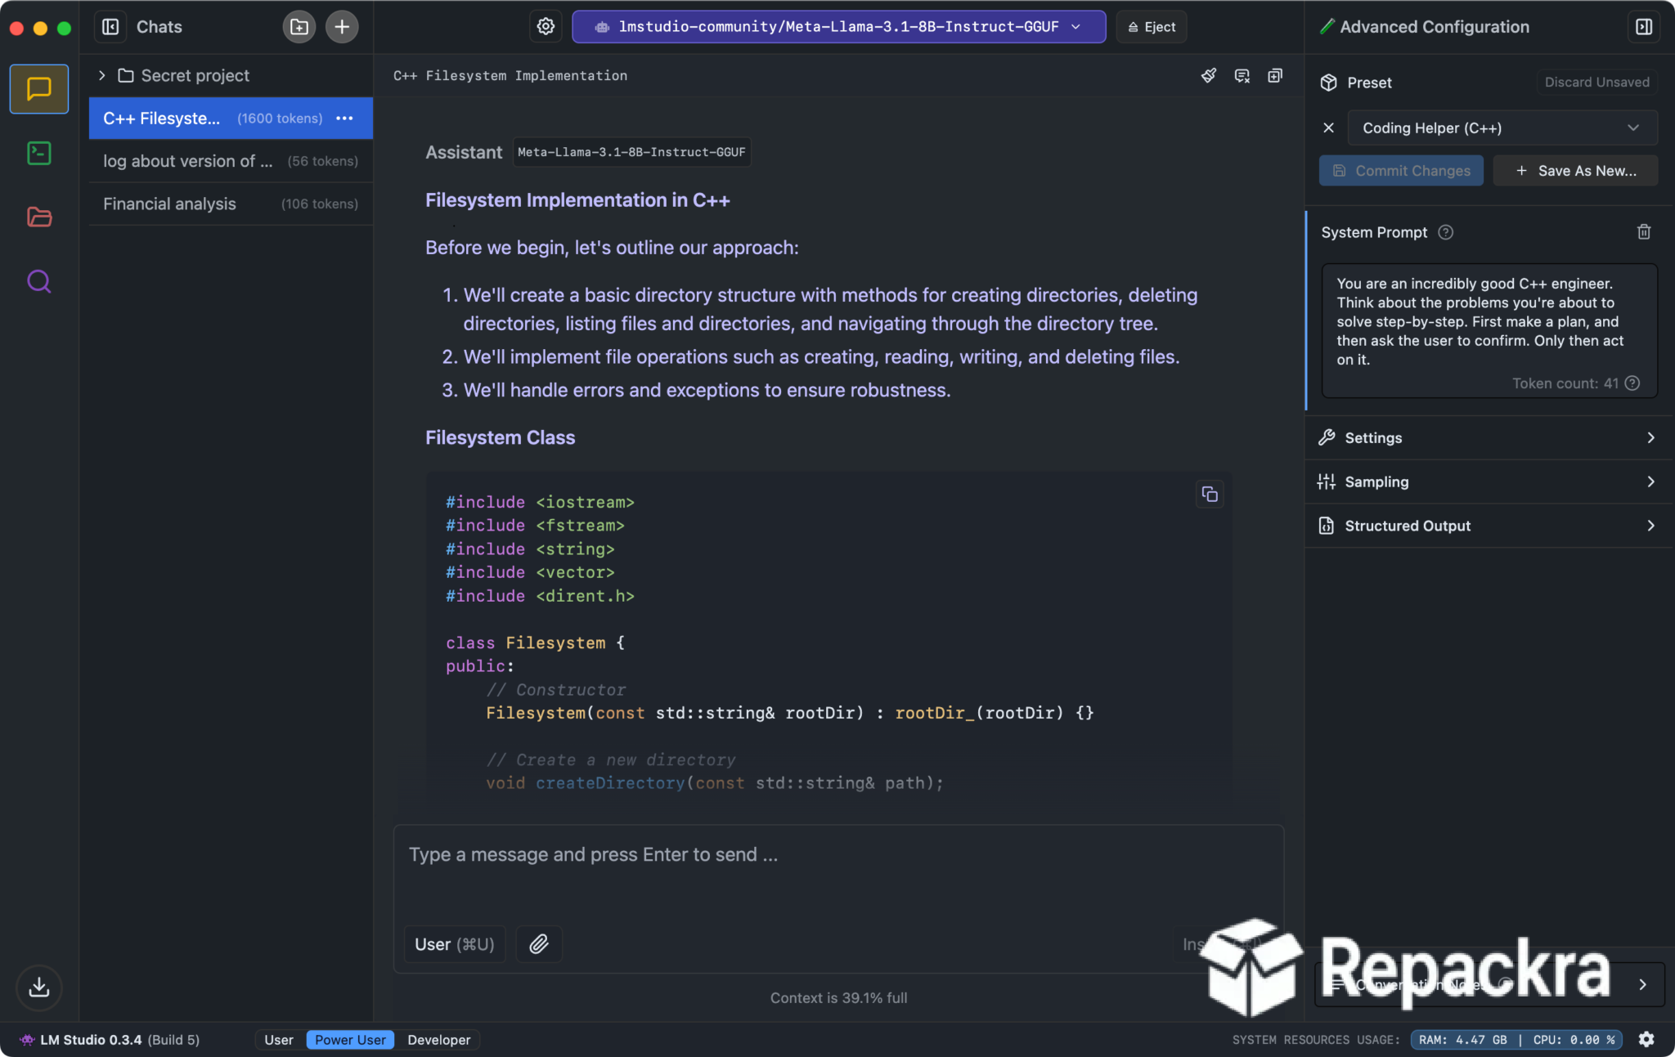Viewport: 1675px width, 1057px height.
Task: Click the chat appearance icon in chat header
Action: coord(1242,76)
